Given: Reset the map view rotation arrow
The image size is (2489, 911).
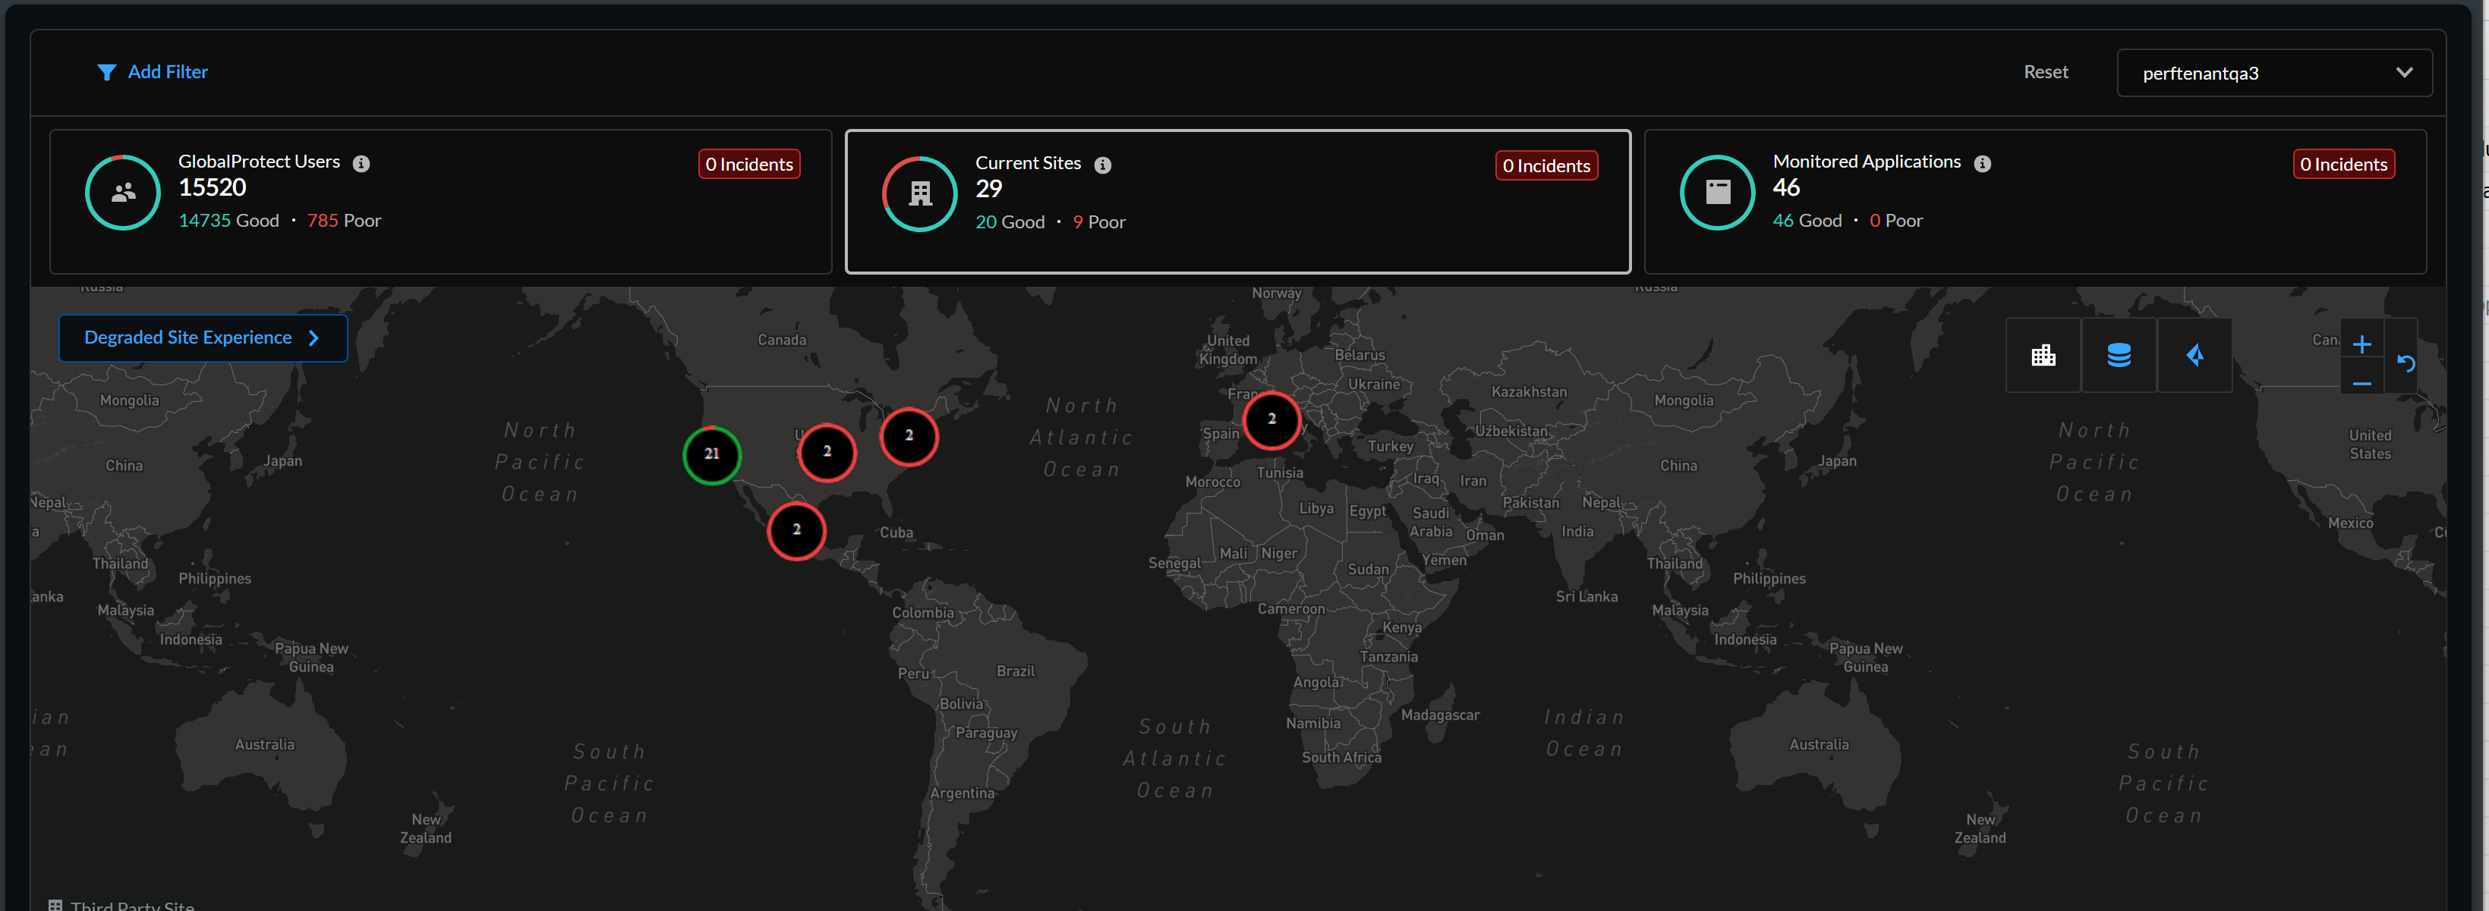Looking at the screenshot, I should click(x=2406, y=364).
